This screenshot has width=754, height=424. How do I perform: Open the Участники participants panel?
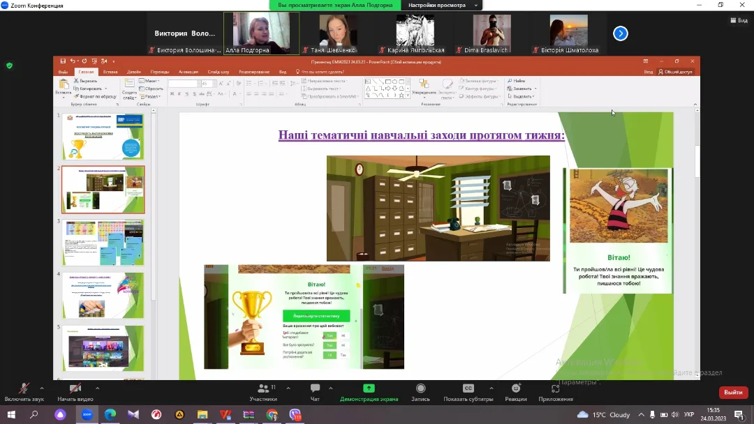263,389
